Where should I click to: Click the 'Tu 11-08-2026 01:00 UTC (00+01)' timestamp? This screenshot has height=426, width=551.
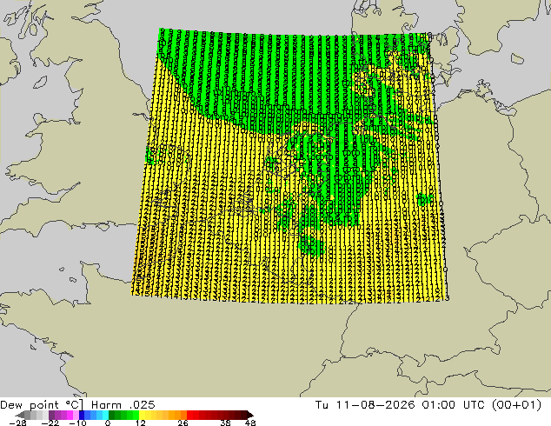click(x=428, y=405)
